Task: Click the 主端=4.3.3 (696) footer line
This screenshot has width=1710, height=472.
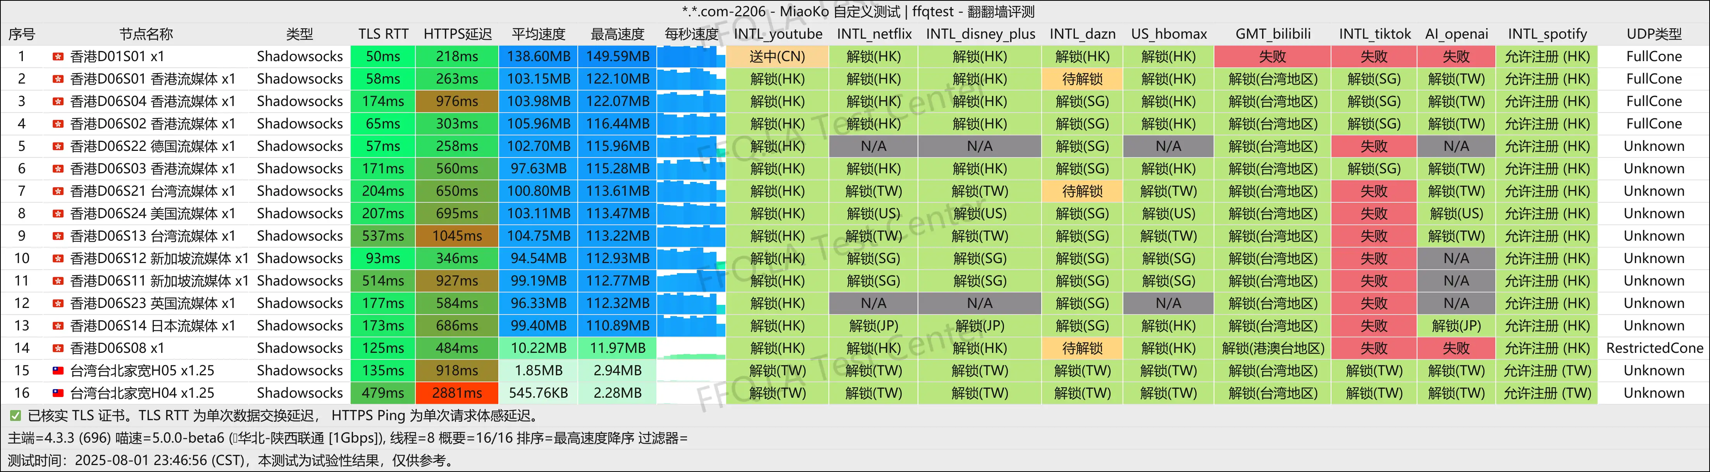Action: click(347, 438)
